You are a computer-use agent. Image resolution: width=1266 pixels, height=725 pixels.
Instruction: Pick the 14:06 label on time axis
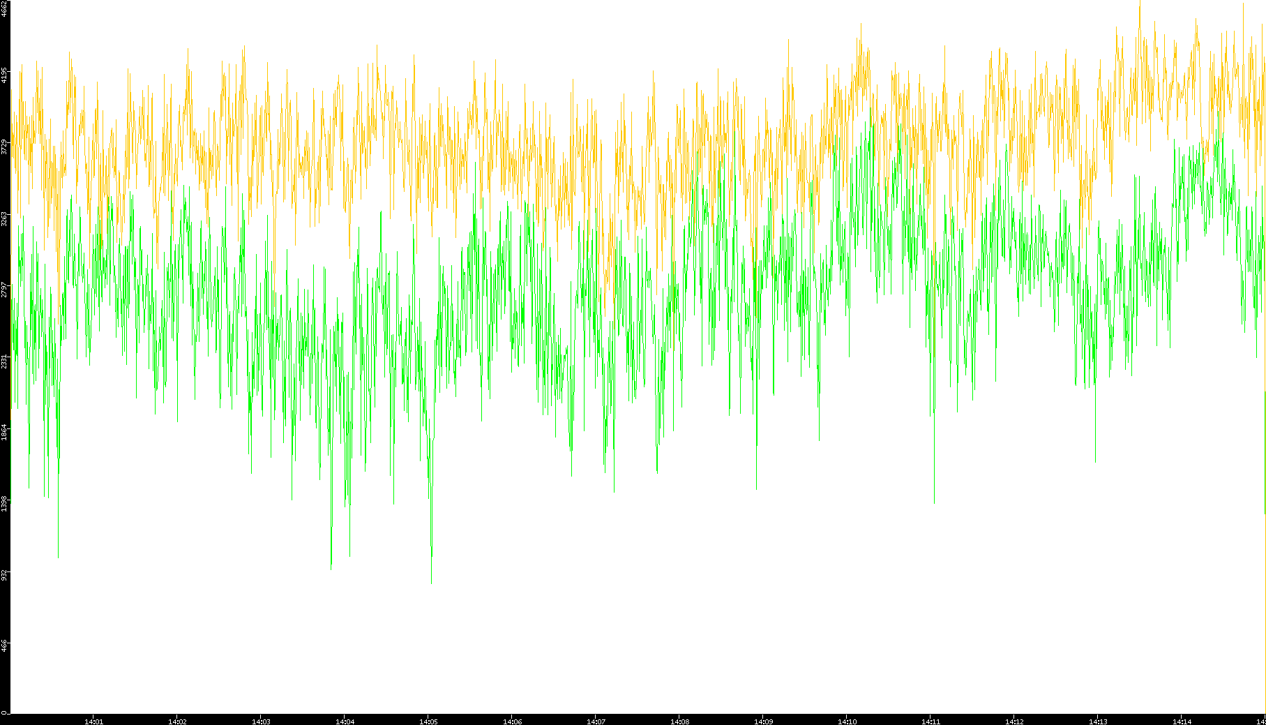512,722
